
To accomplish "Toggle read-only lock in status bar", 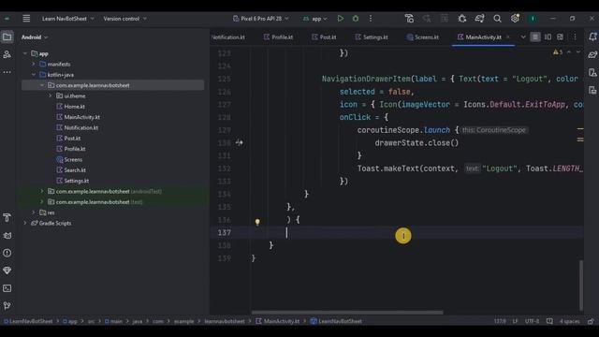I will (x=591, y=321).
